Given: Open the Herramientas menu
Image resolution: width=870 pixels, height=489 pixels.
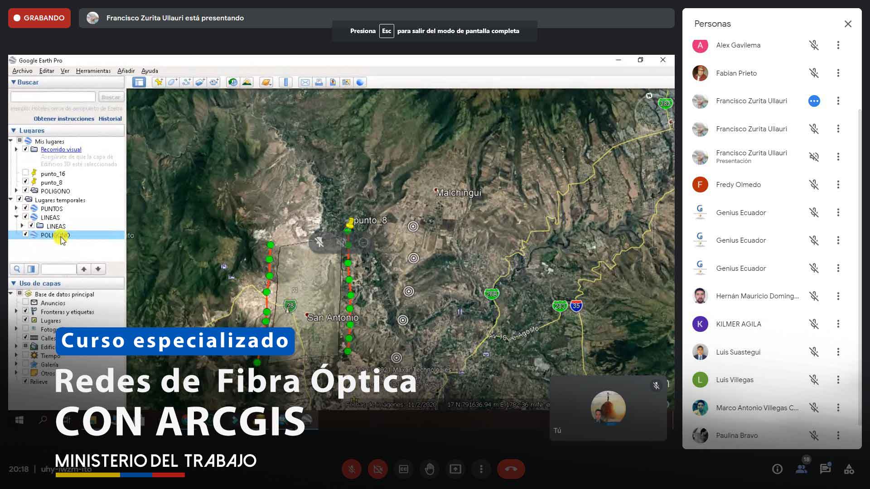Looking at the screenshot, I should click(93, 71).
